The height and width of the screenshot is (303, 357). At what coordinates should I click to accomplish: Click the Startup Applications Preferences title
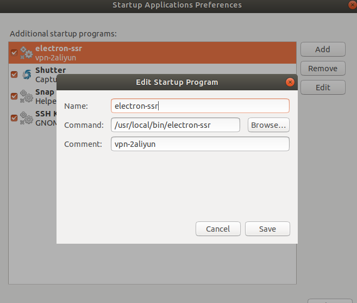click(177, 5)
